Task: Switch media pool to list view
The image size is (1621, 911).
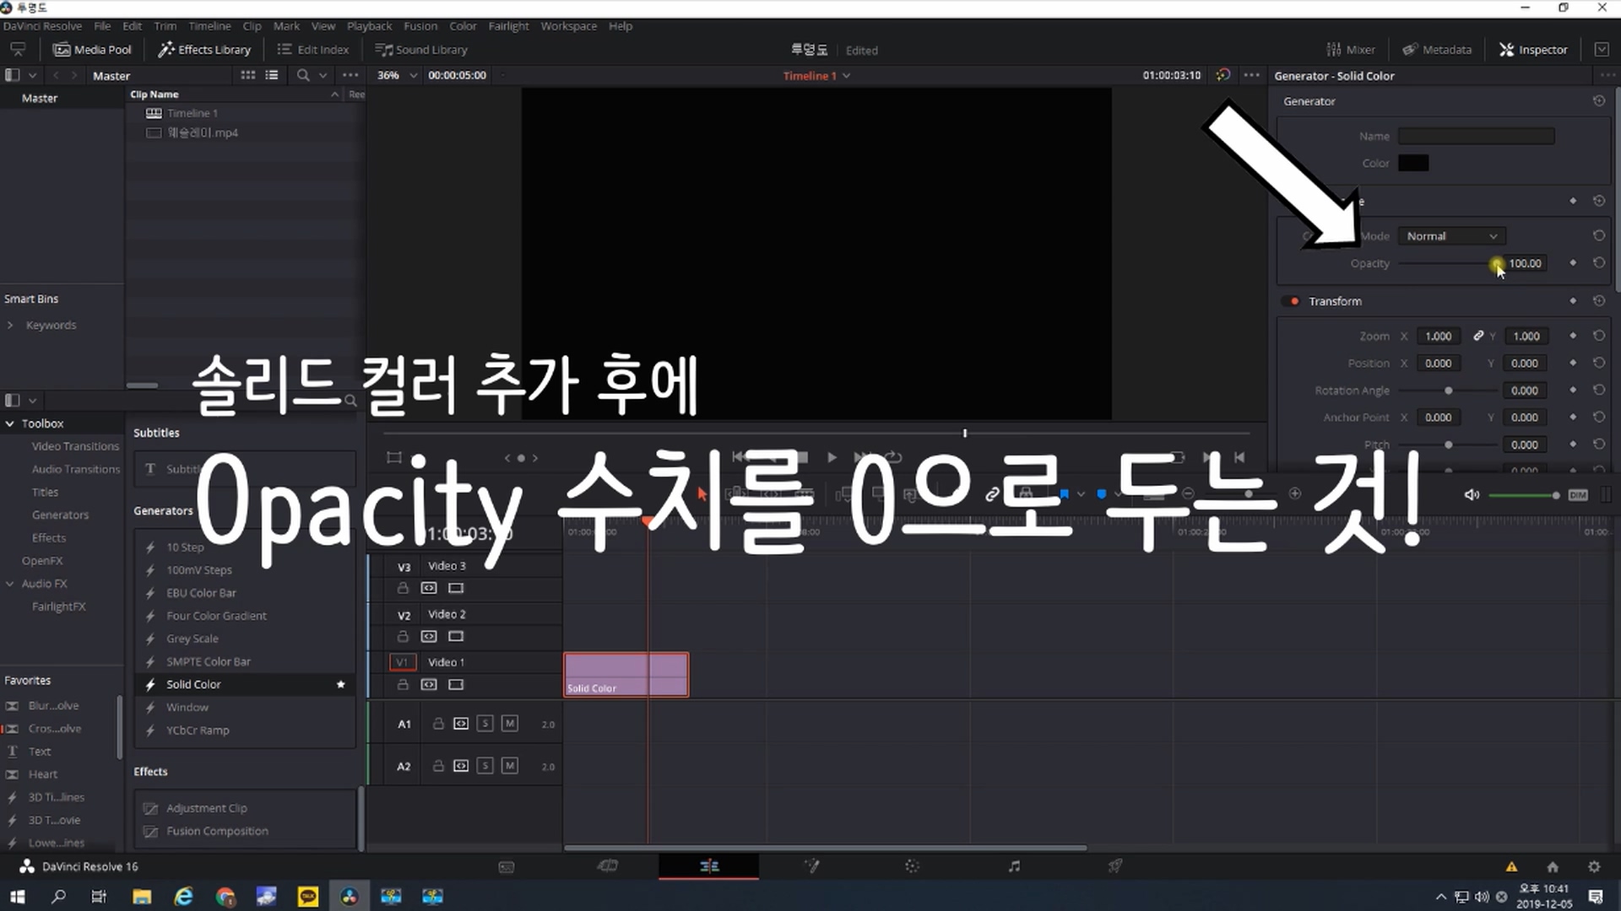Action: pyautogui.click(x=271, y=75)
